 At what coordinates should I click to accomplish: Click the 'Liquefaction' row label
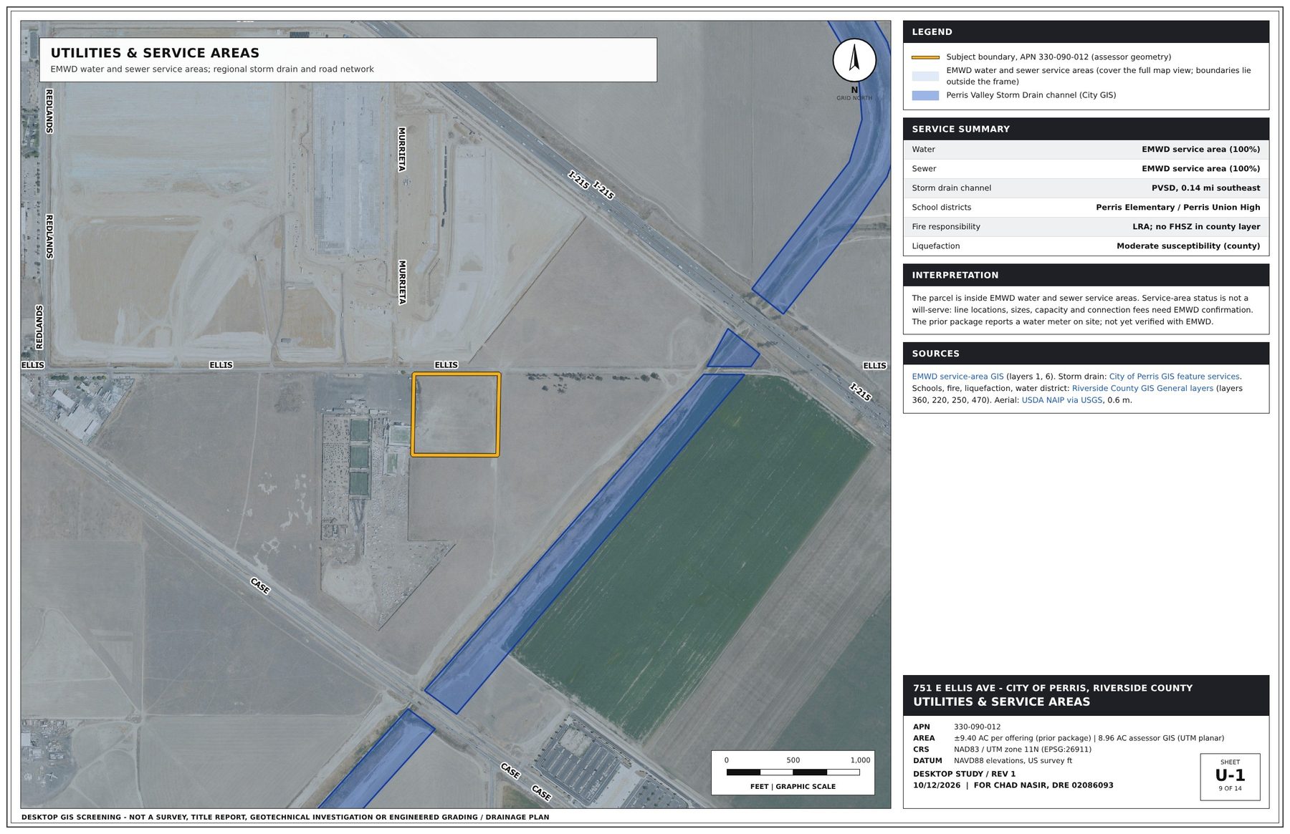point(935,246)
